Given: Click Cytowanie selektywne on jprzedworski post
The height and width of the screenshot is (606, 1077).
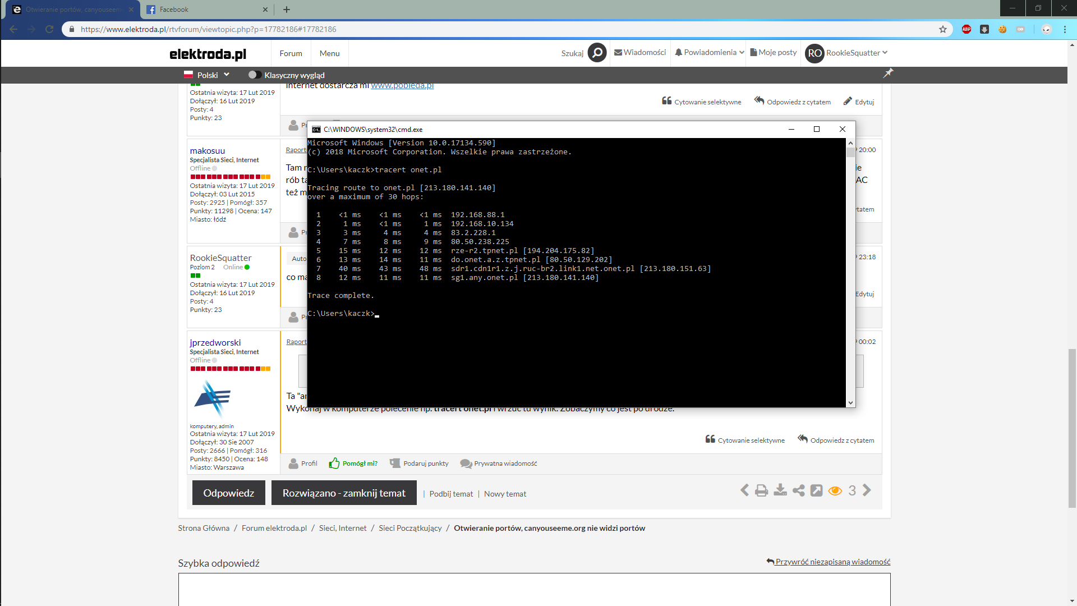Looking at the screenshot, I should (x=745, y=440).
